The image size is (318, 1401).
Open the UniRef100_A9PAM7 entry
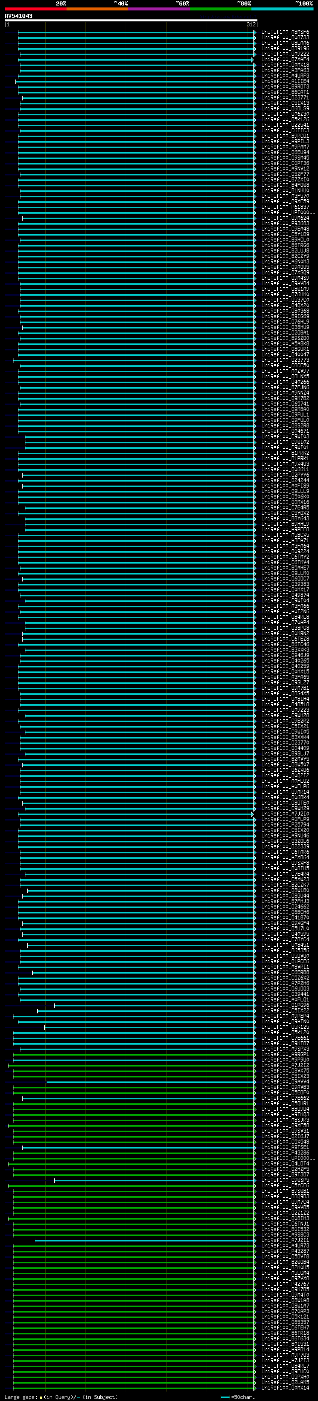(x=285, y=147)
